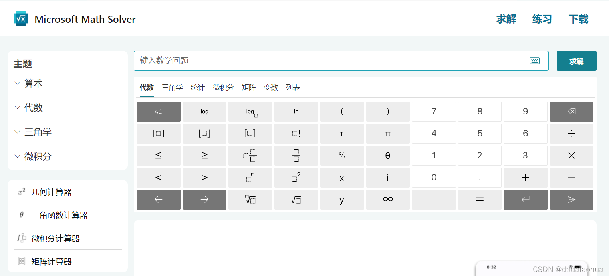Screen dimensions: 609x276
Task: Insert the less than symbol
Action: point(159,178)
